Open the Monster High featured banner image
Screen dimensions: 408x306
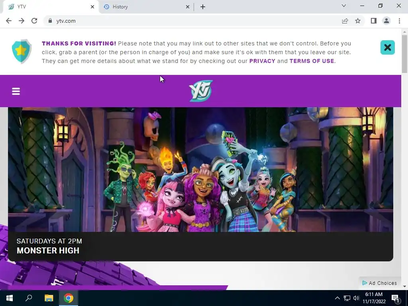coord(201,169)
